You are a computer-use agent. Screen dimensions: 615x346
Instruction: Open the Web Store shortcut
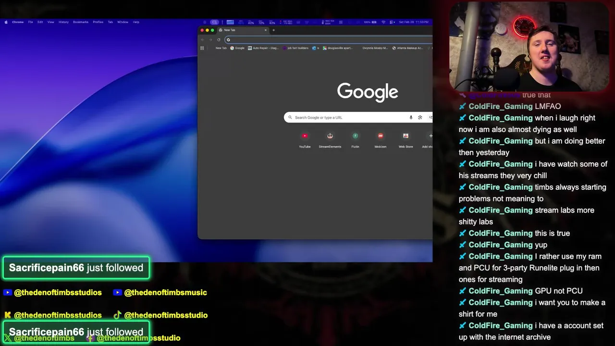click(406, 139)
